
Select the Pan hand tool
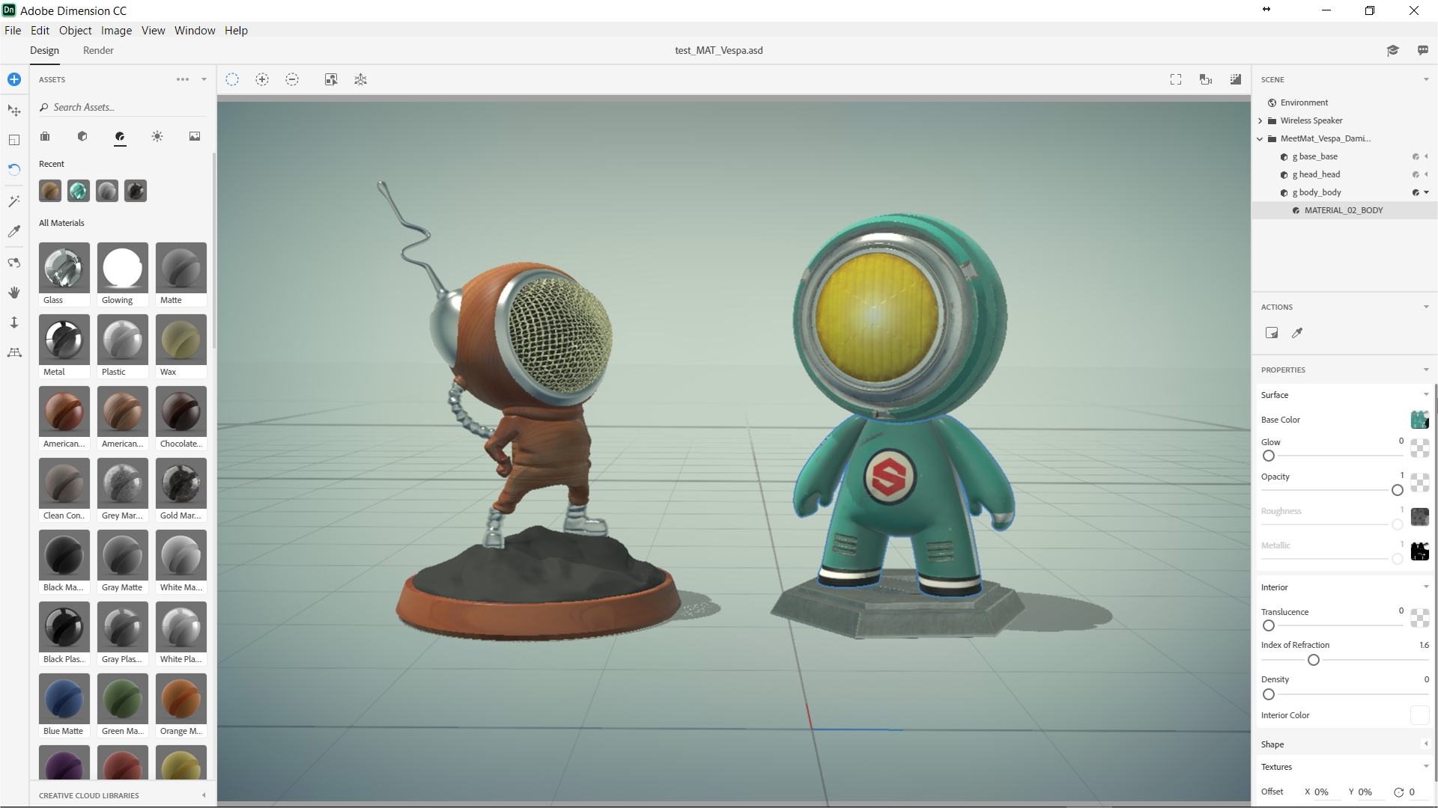[x=14, y=293]
